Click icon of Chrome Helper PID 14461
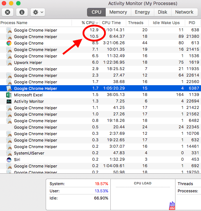 [9, 147]
